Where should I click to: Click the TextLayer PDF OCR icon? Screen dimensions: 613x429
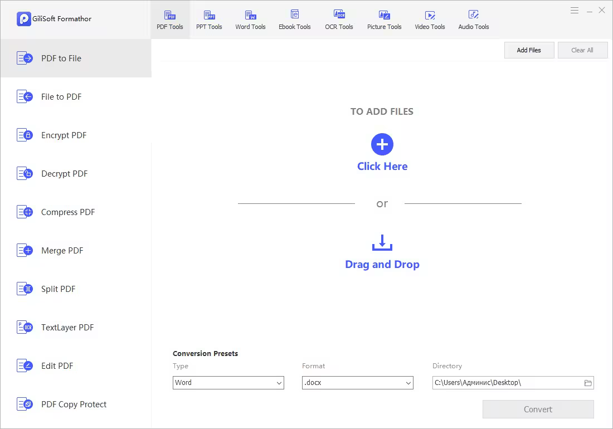(25, 328)
